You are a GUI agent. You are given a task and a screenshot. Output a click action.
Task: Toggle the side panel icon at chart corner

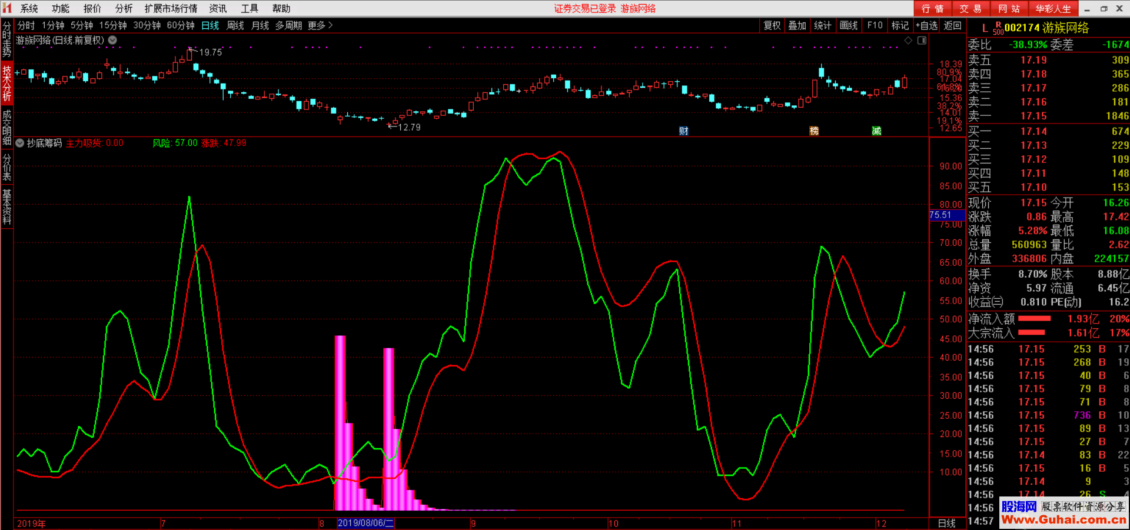tap(922, 40)
